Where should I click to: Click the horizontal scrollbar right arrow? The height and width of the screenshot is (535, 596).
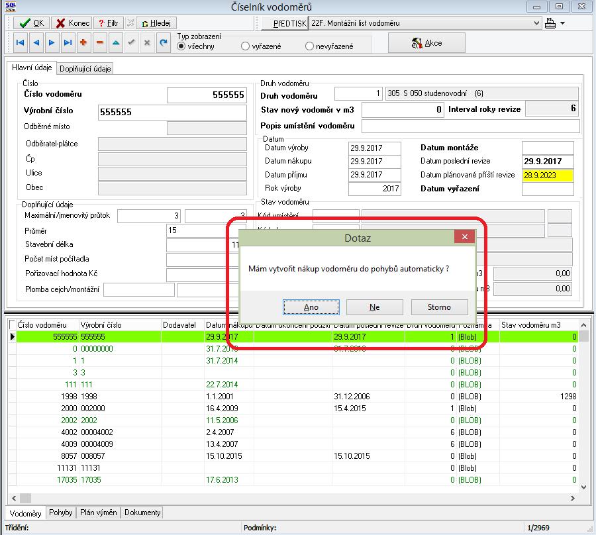573,498
